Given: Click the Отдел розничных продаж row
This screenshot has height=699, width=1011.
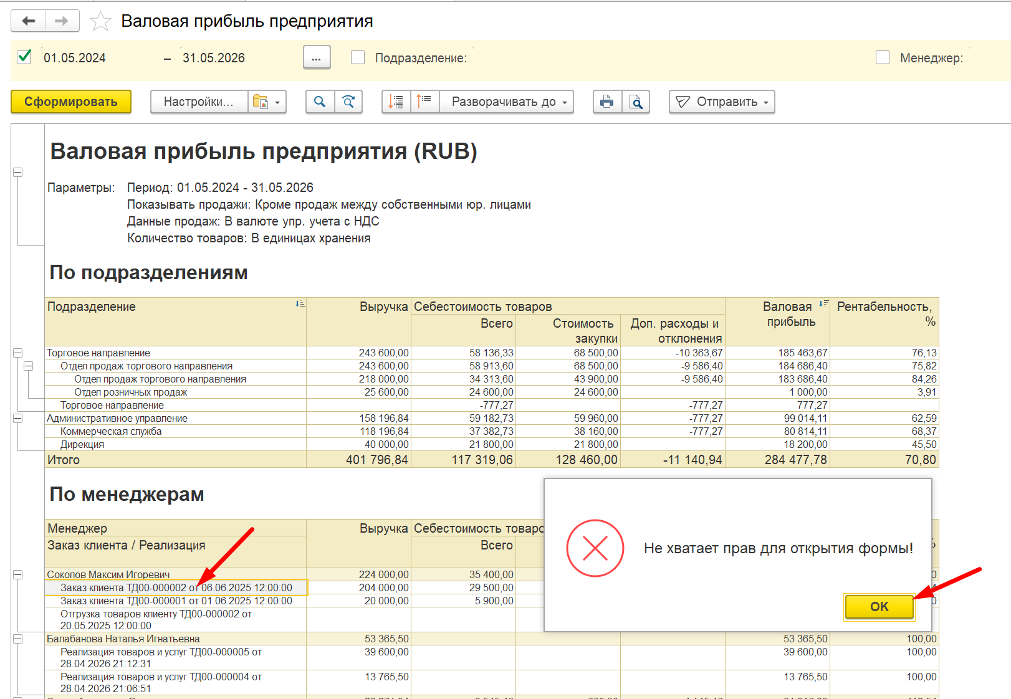Looking at the screenshot, I should tap(176, 392).
